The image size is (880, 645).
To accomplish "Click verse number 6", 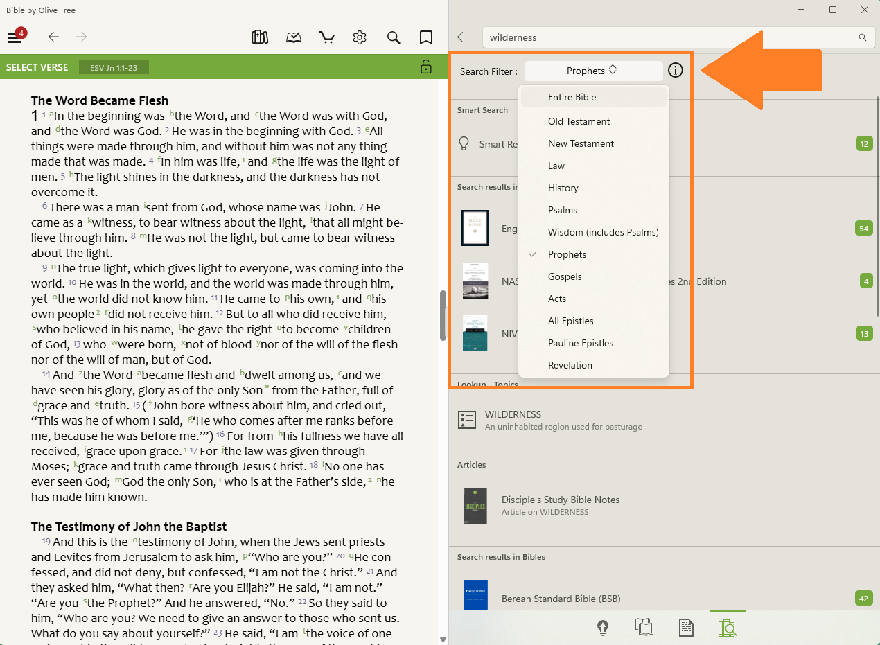I will [44, 206].
